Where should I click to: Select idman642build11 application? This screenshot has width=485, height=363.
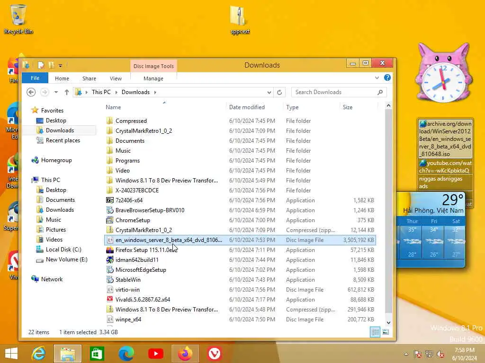[x=240, y=260]
